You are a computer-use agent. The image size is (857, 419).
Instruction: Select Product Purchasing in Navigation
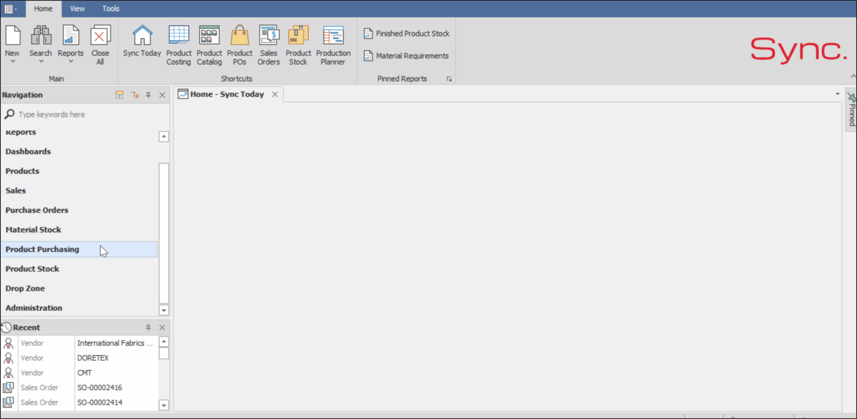coord(79,249)
